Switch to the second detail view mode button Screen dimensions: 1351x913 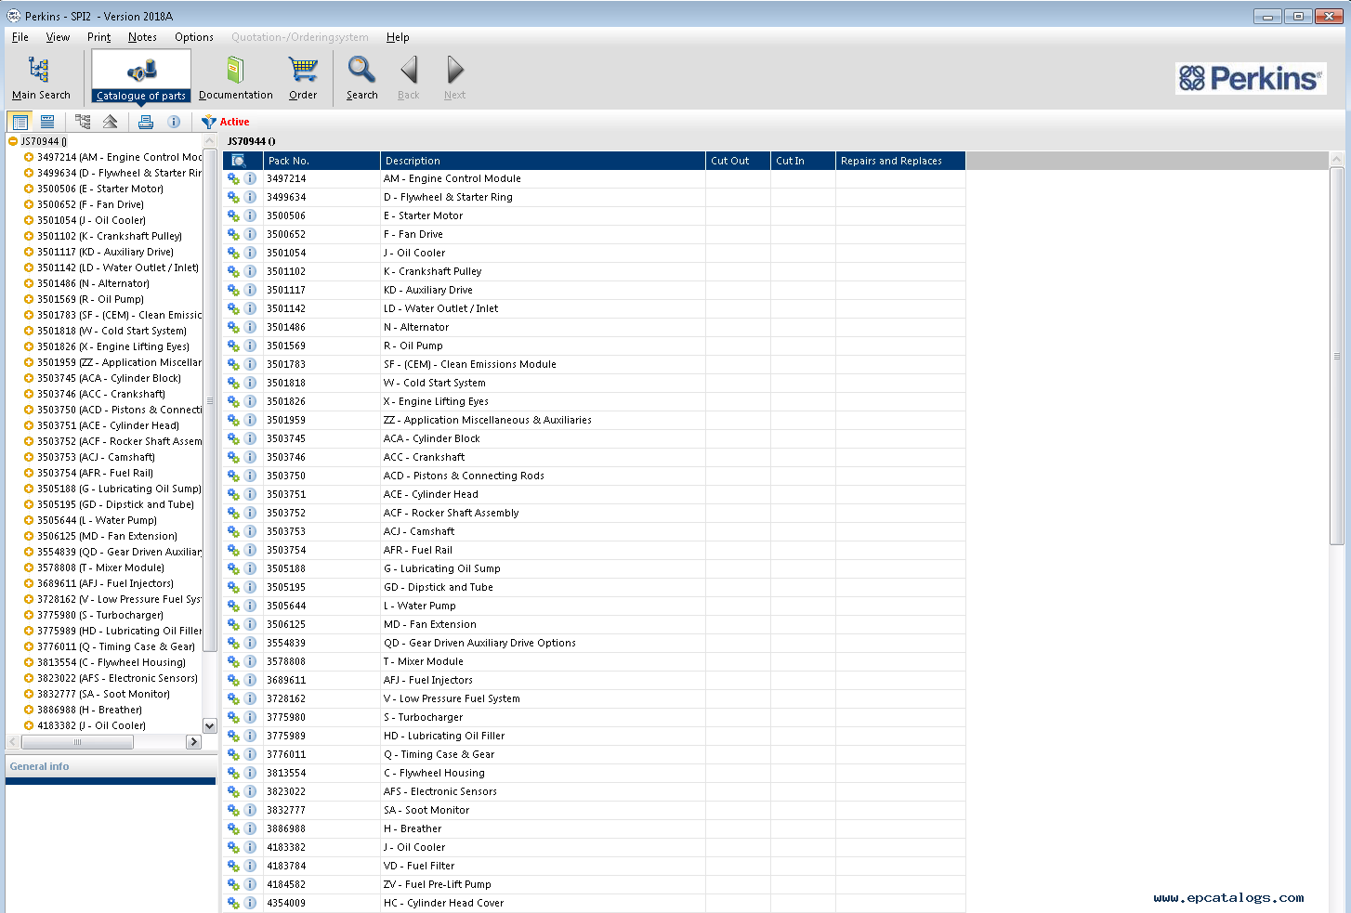pyautogui.click(x=47, y=122)
